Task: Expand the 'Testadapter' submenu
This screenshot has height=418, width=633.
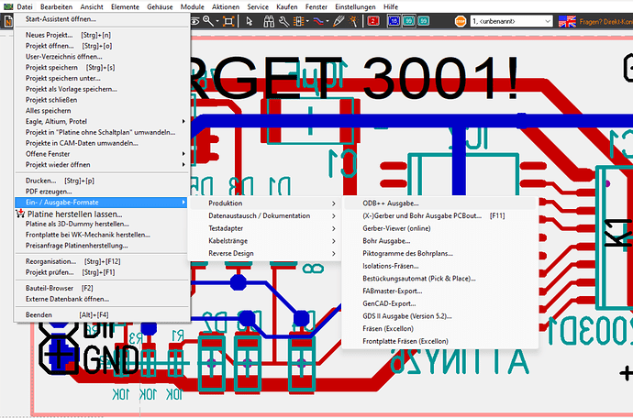Action: (x=265, y=228)
